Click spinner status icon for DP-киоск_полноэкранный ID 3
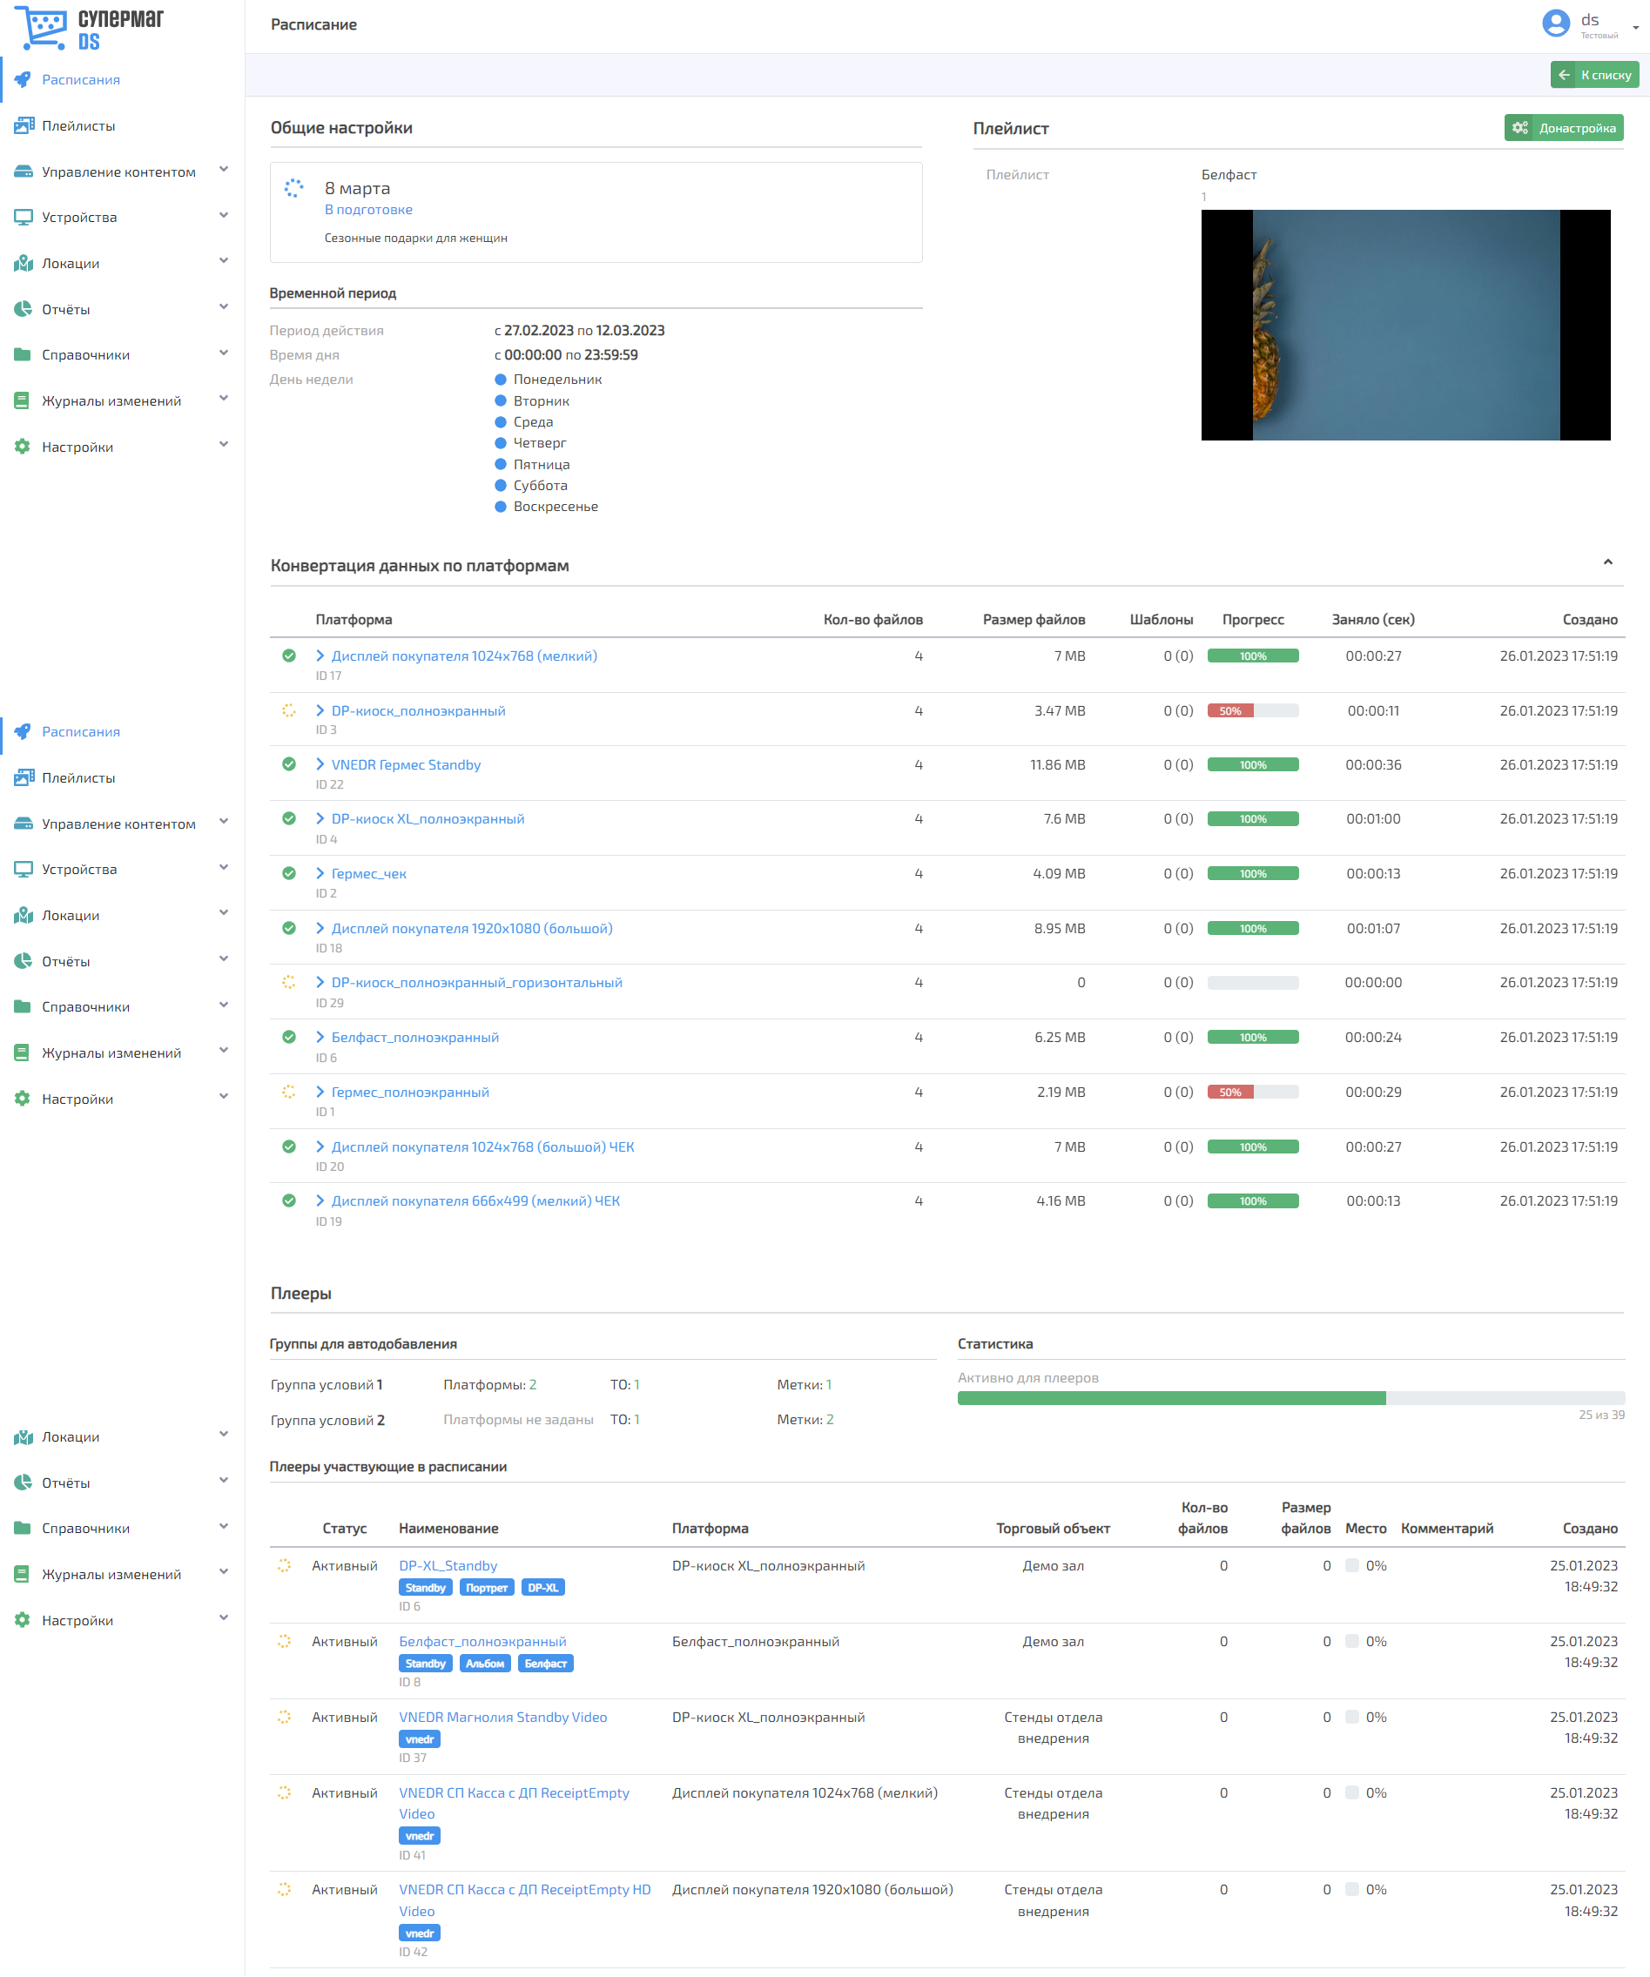This screenshot has width=1650, height=1977. [x=289, y=710]
